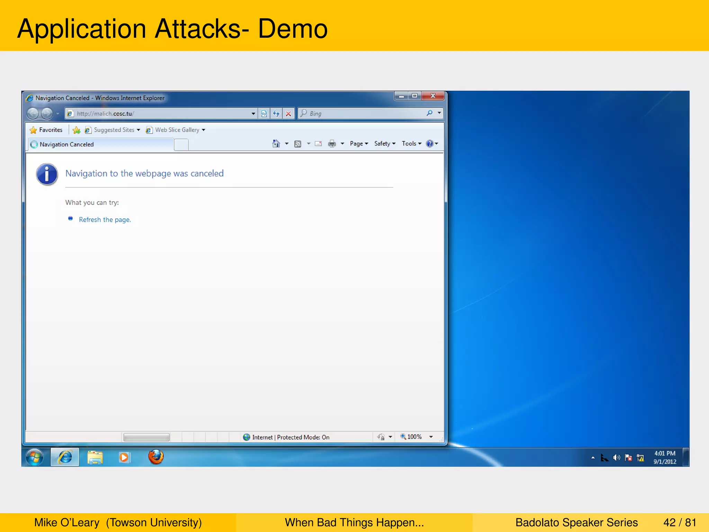Viewport: 709px width, 532px height.
Task: Click Add to Favorites Bar star icon
Action: (x=77, y=130)
